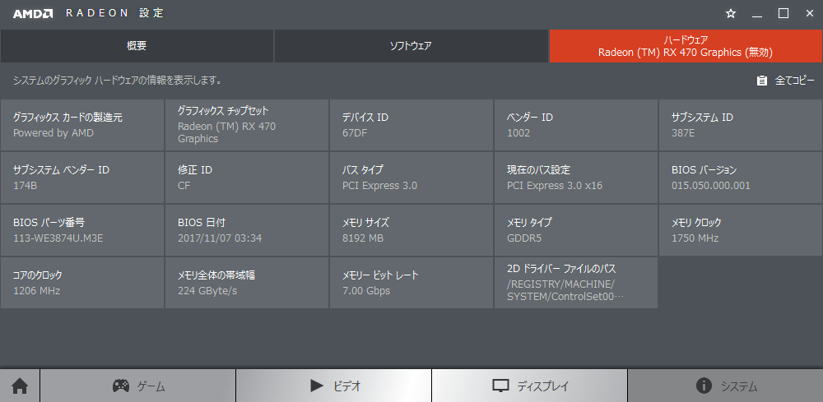Click the 修正 ID value CF
The width and height of the screenshot is (823, 402).
tap(184, 186)
